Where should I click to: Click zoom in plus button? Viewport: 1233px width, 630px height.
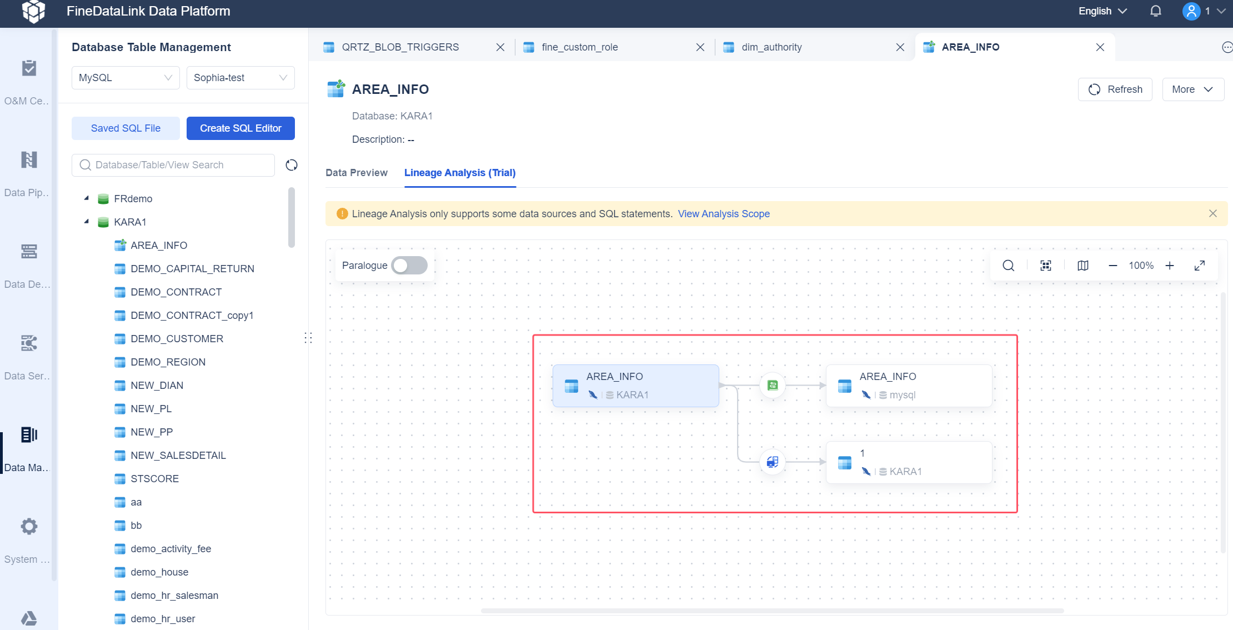coord(1170,266)
